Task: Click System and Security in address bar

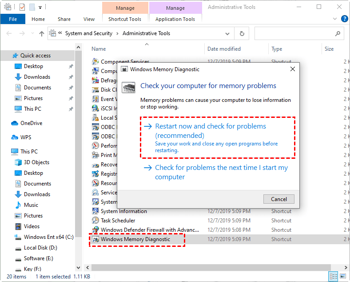Action: pyautogui.click(x=89, y=33)
